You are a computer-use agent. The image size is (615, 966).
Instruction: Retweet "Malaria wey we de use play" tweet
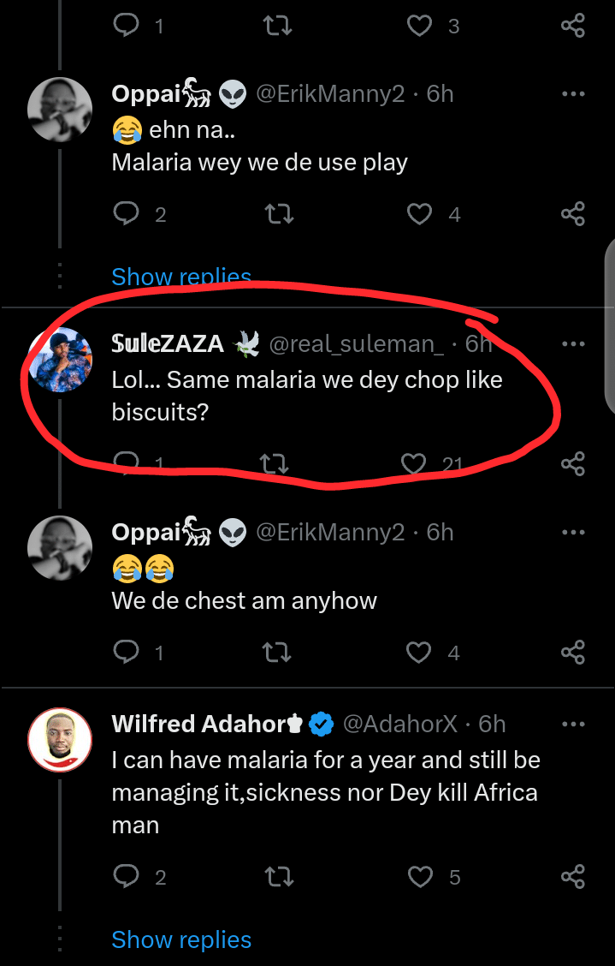(x=279, y=213)
